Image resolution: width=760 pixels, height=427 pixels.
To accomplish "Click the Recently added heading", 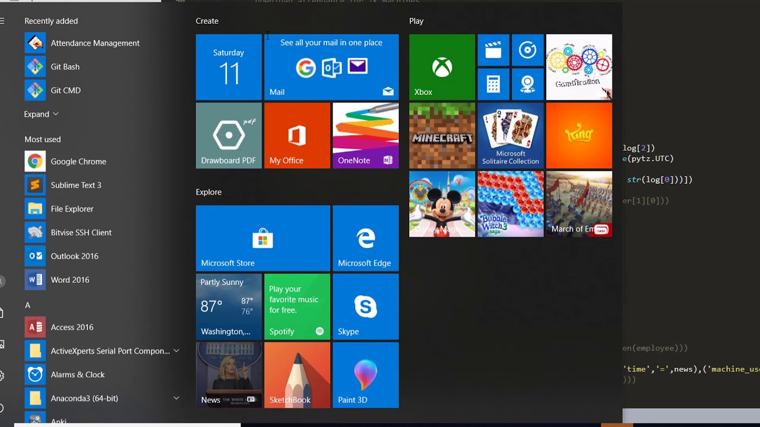I will coord(51,21).
